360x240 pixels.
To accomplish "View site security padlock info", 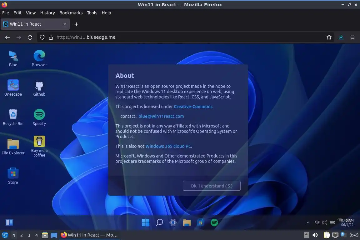I will pos(51,37).
